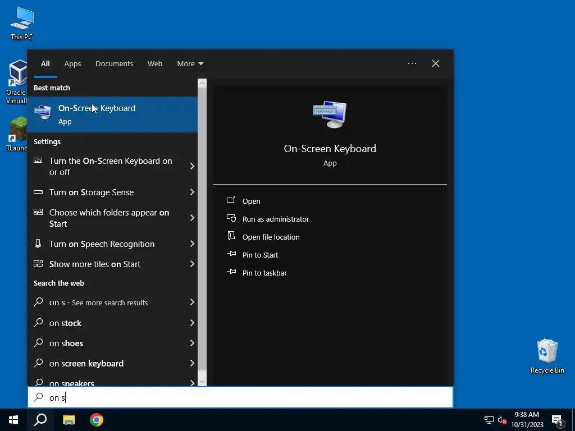The height and width of the screenshot is (431, 575).
Task: Expand Choose which folders appear on Start arrow
Action: [192, 218]
